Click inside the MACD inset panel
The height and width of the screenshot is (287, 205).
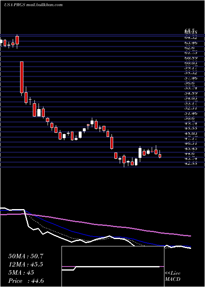tap(113, 266)
